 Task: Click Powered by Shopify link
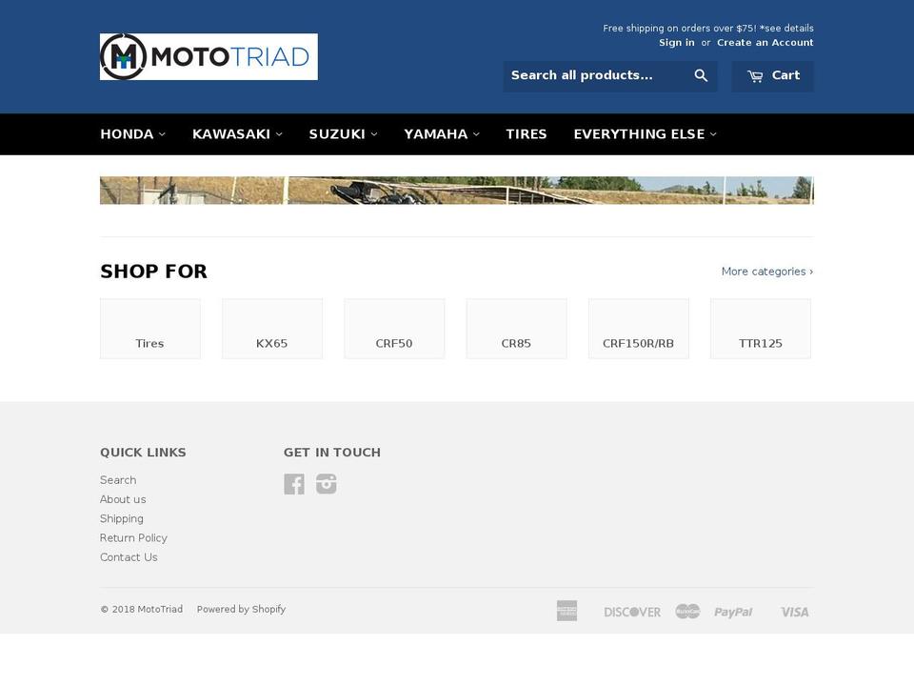[x=241, y=609]
